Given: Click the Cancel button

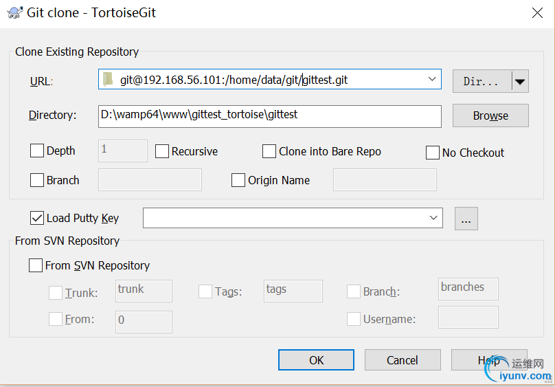Looking at the screenshot, I should [x=403, y=360].
